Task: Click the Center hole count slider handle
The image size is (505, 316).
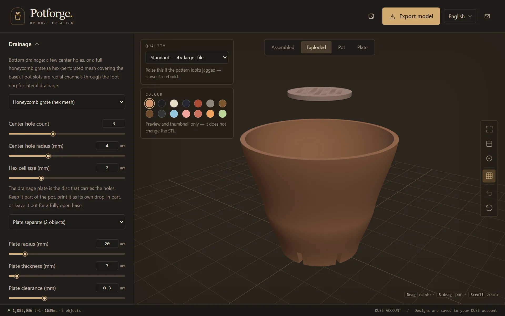Action: tap(53, 134)
